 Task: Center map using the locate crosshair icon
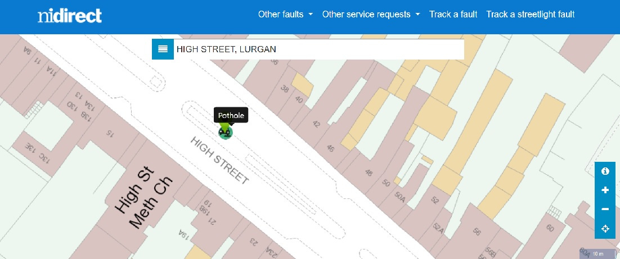(605, 229)
